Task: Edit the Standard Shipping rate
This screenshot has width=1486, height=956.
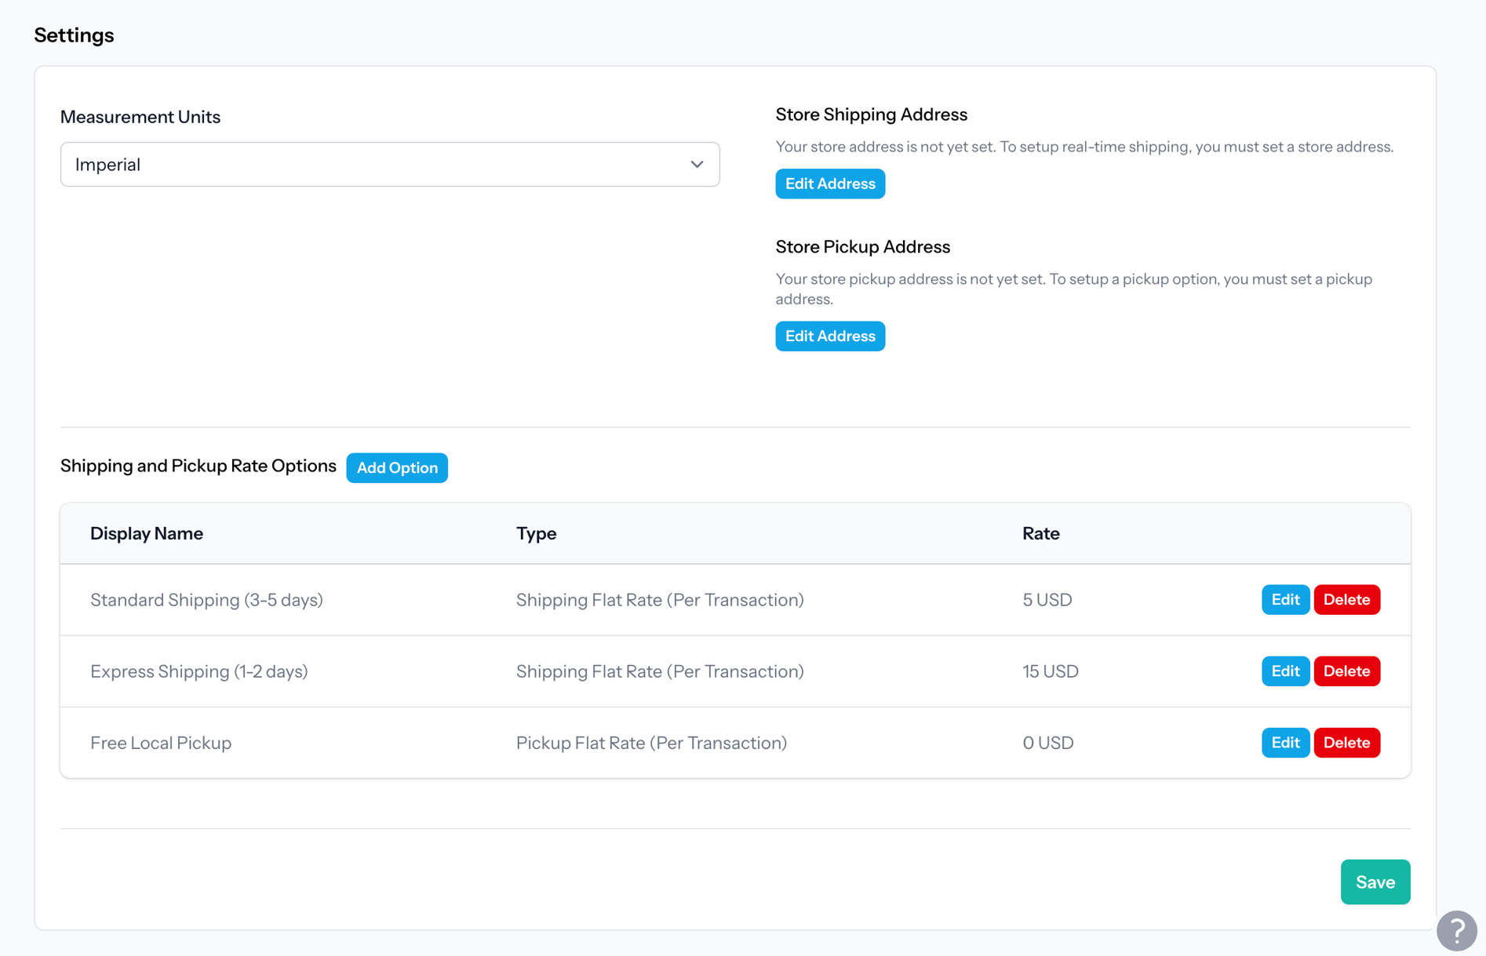Action: (1284, 599)
